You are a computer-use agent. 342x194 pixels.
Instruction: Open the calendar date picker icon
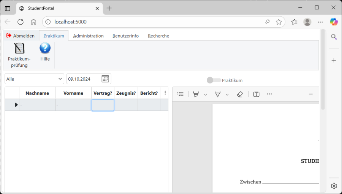coord(105,79)
